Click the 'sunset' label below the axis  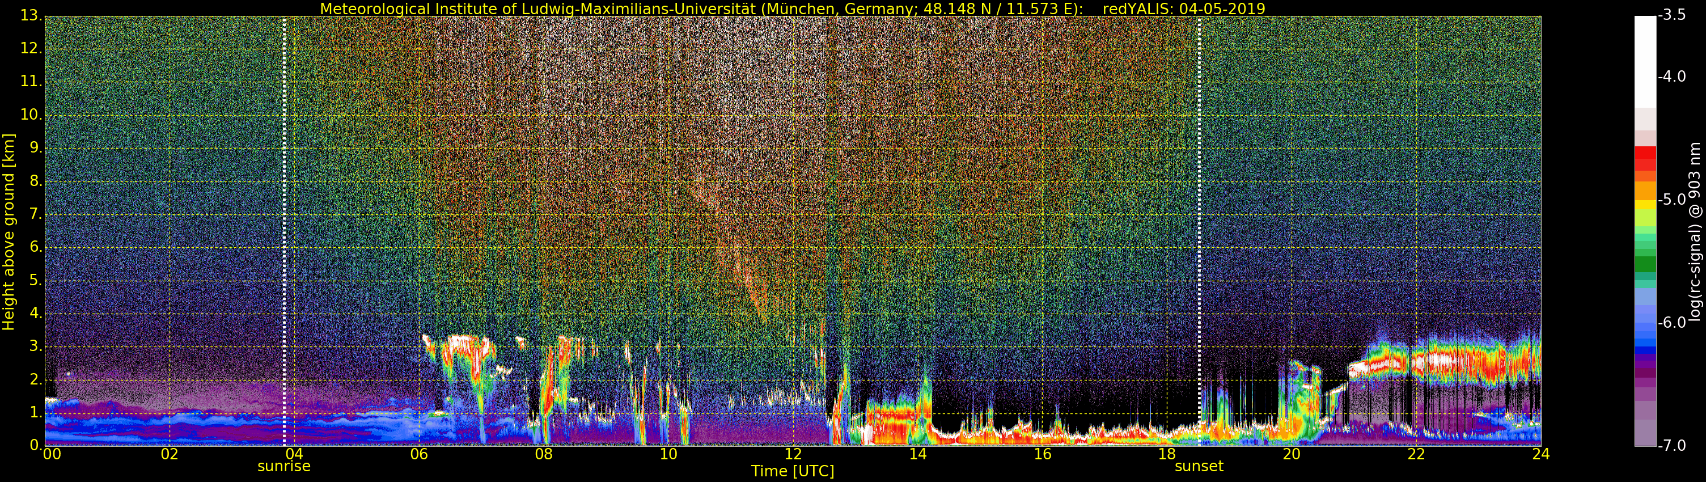(x=1199, y=466)
